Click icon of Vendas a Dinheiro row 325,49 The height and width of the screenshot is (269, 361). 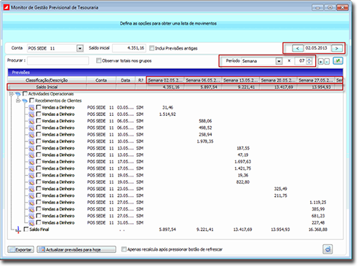tap(31, 190)
